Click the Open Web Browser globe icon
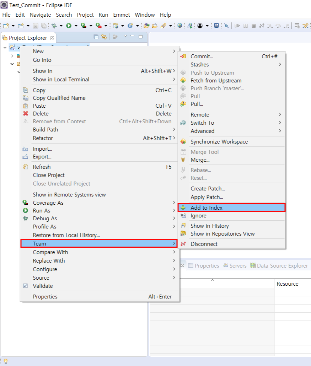The width and height of the screenshot is (311, 366). click(x=180, y=26)
